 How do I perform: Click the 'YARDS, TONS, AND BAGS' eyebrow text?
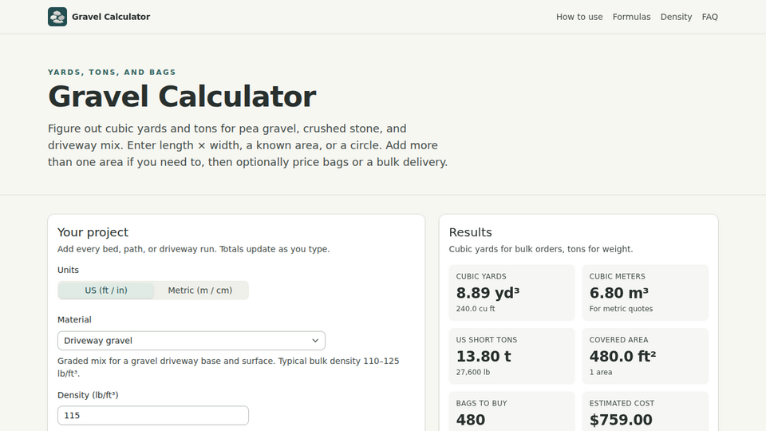click(112, 73)
